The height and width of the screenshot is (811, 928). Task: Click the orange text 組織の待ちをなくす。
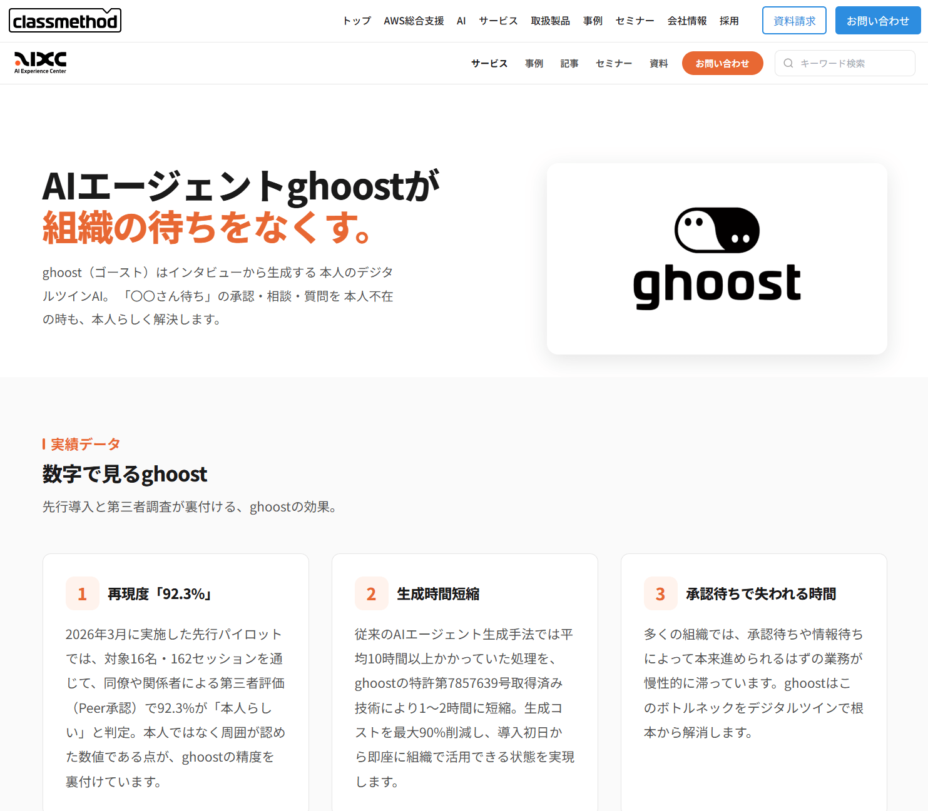(207, 228)
